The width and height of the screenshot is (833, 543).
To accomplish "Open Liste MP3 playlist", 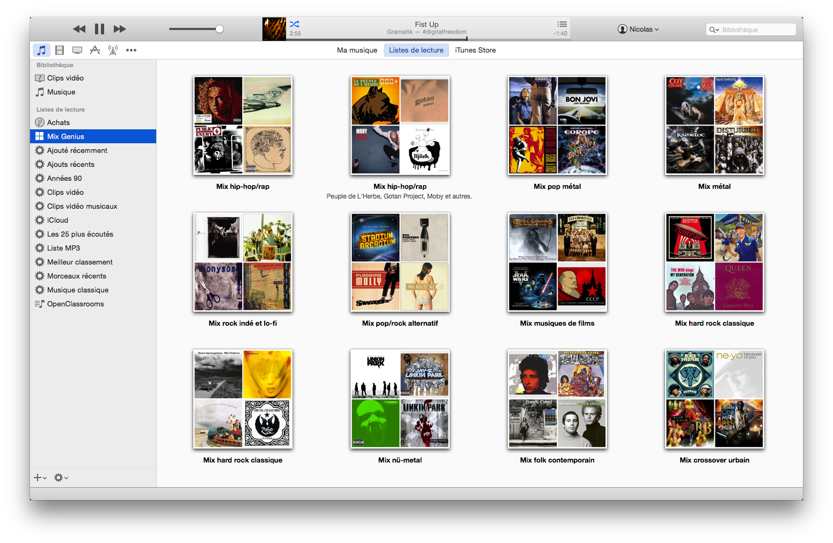I will (x=93, y=248).
